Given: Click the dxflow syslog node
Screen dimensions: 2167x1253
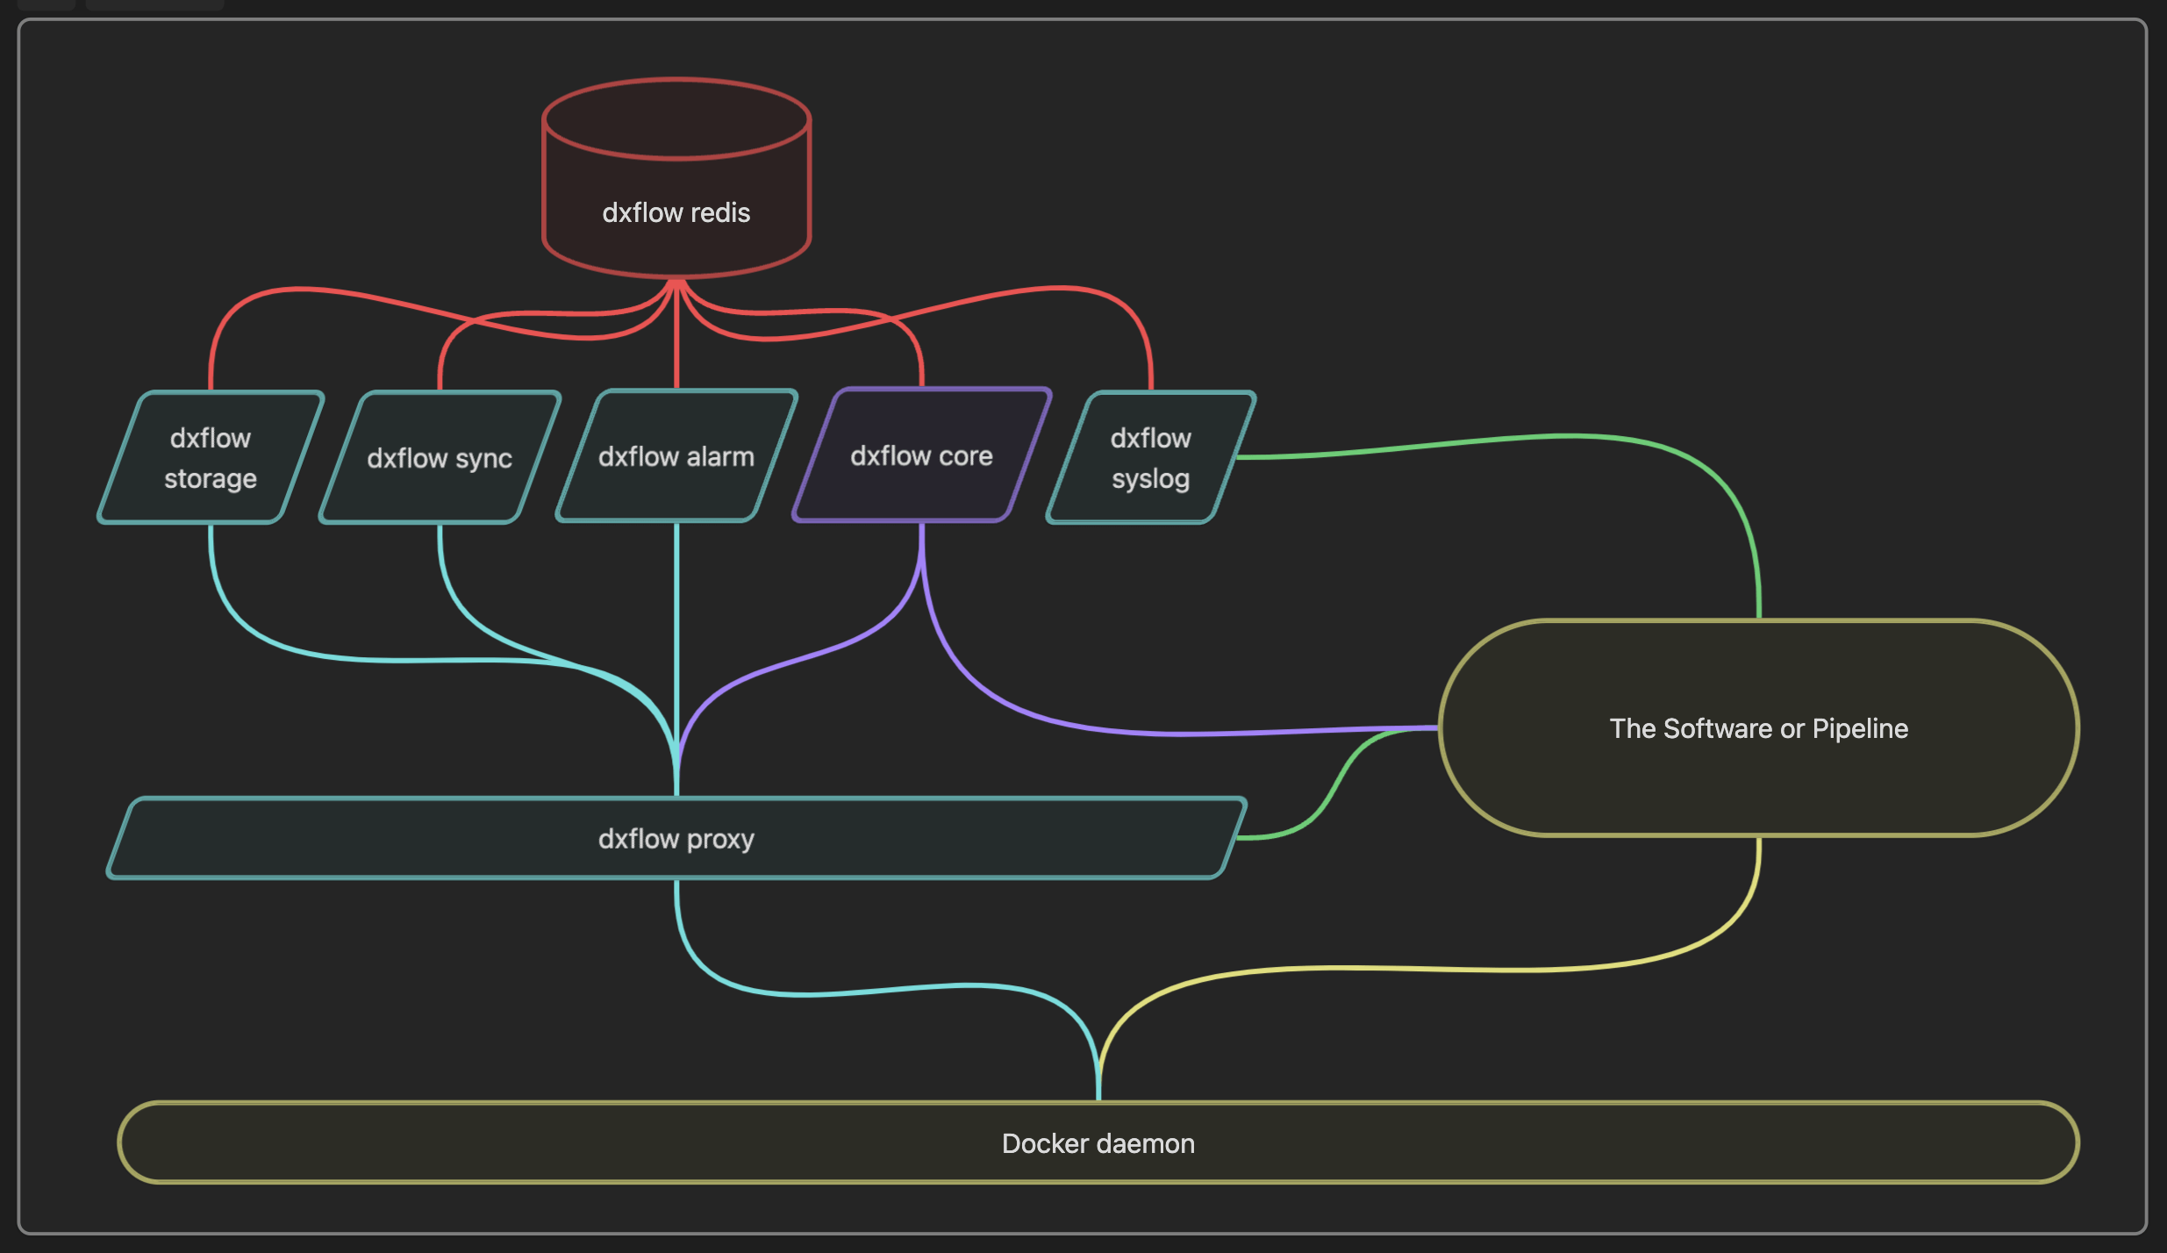Looking at the screenshot, I should (1151, 457).
